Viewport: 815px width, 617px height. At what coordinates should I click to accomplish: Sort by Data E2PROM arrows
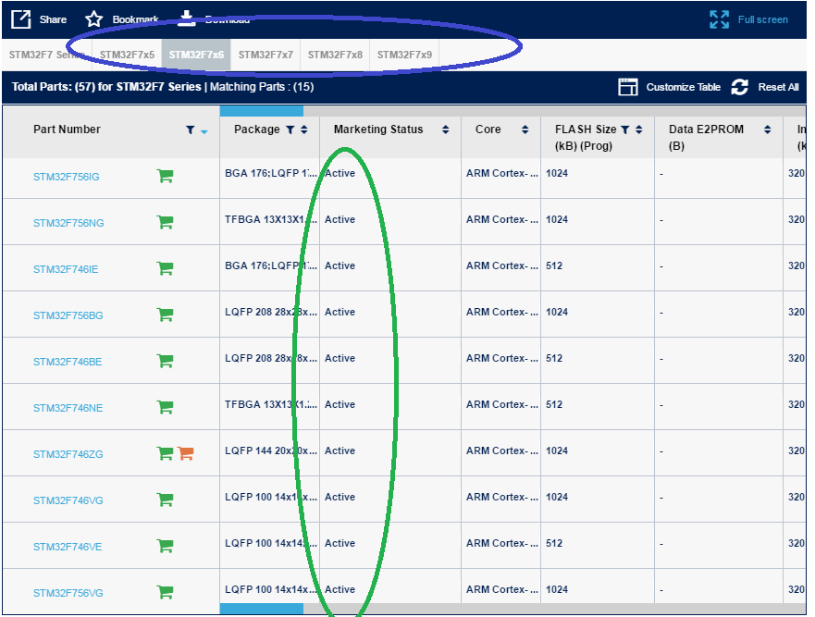[x=768, y=130]
